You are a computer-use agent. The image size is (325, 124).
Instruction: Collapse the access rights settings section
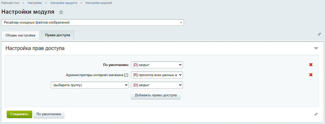pyautogui.click(x=316, y=48)
